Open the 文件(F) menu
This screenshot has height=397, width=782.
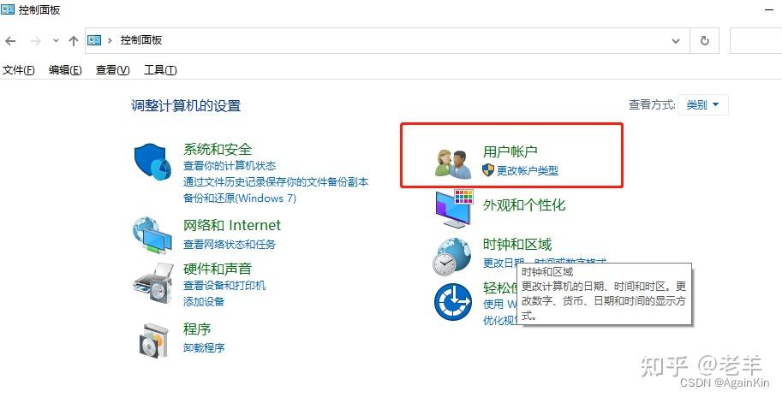[19, 70]
